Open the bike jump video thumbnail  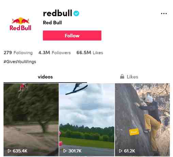click(31, 120)
